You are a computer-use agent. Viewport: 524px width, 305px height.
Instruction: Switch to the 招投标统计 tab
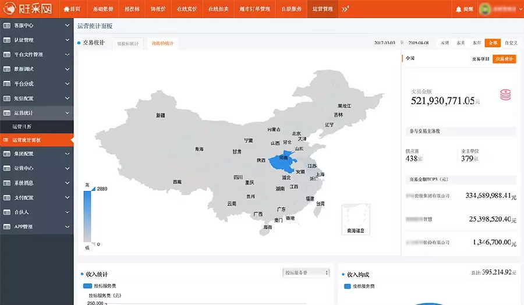128,44
